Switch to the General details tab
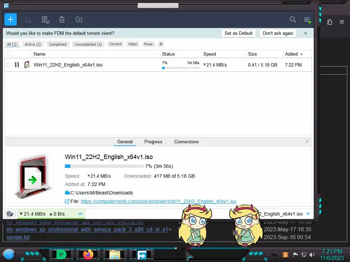Viewport: 350px width, 262px height. point(125,142)
